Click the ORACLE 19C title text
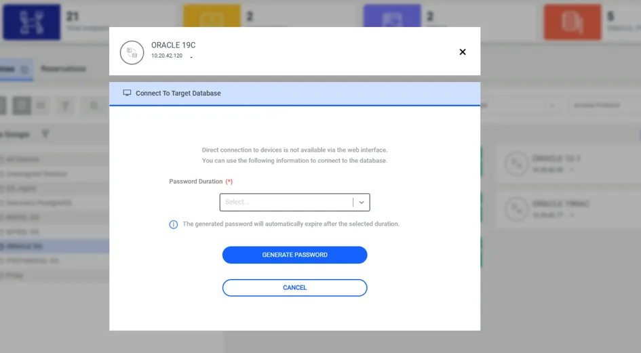This screenshot has width=641, height=353. click(x=174, y=45)
